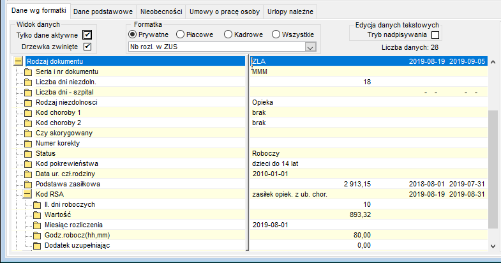Click folder icon beside Kod choroby 2
The height and width of the screenshot is (263, 501).
tap(28, 123)
